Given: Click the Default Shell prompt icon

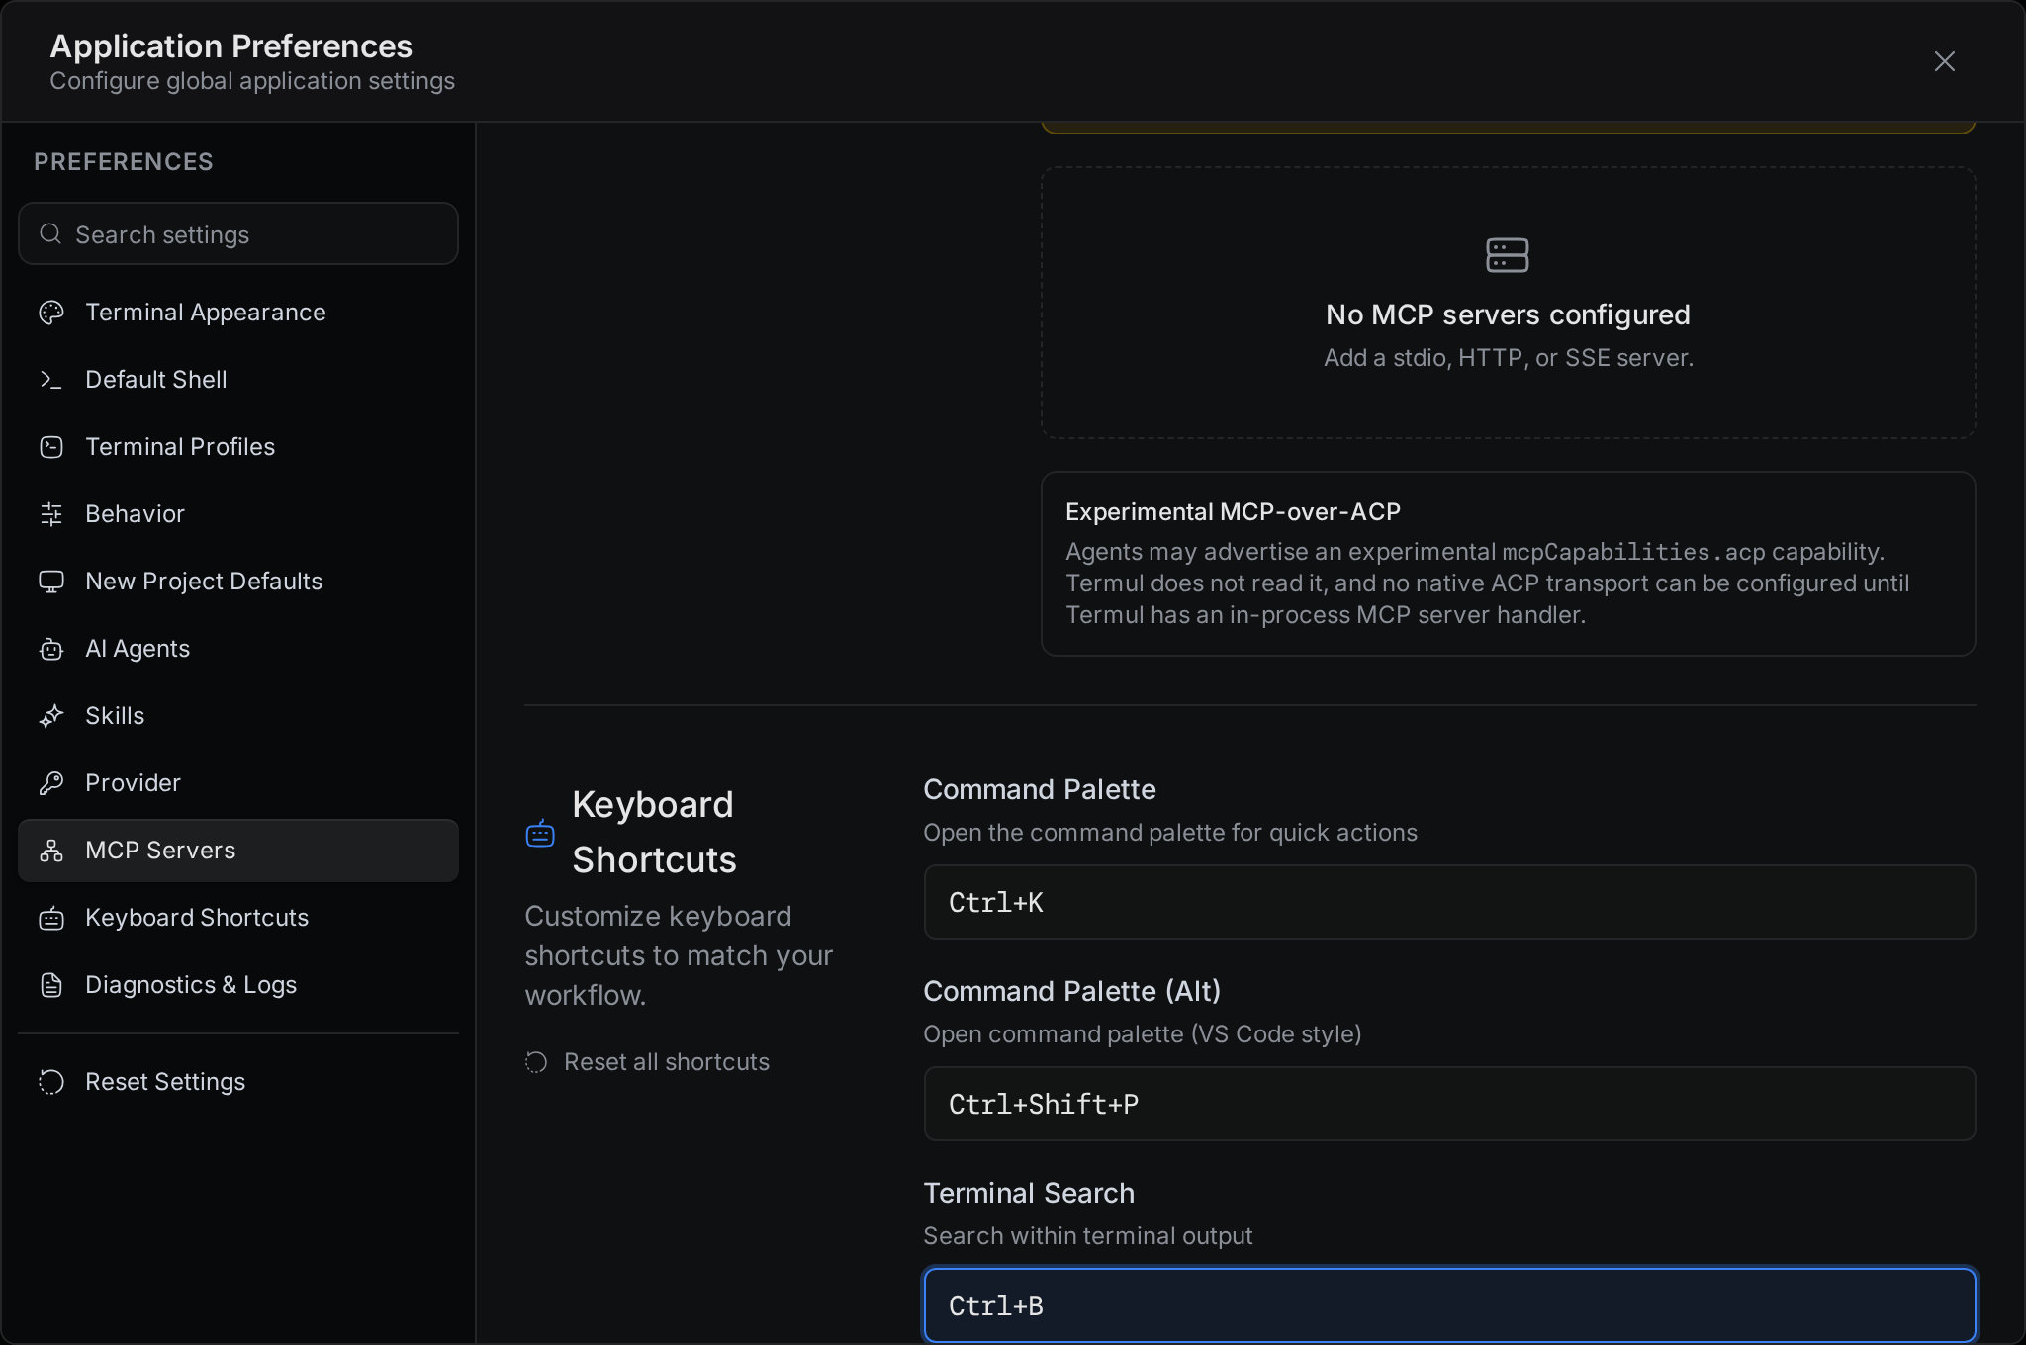Looking at the screenshot, I should coord(51,380).
